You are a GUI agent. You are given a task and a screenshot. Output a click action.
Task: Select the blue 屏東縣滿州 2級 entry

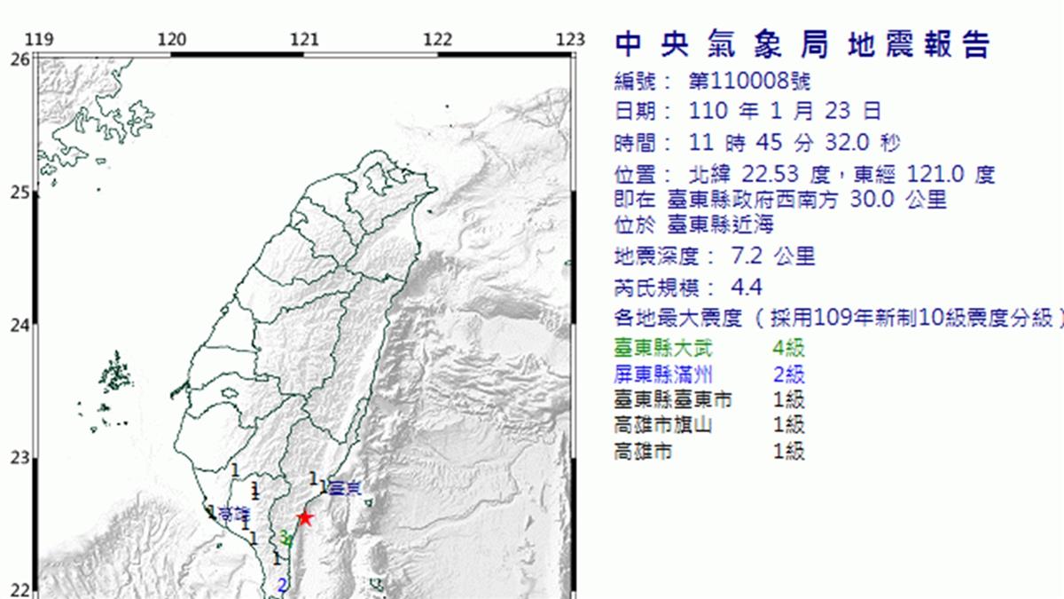[708, 374]
